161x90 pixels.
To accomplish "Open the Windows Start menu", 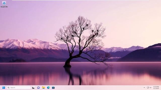I will pyautogui.click(x=4, y=88).
